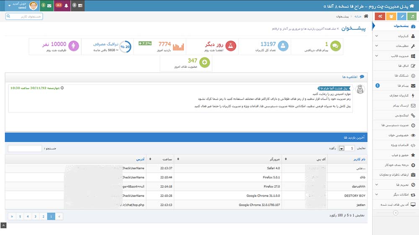The image size is (419, 235).
Task: Open messages via the sidebar envelope icon
Action: (x=413, y=86)
